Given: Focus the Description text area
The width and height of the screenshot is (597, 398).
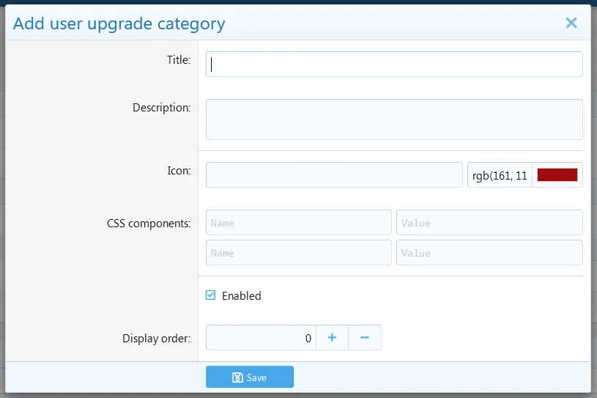Looking at the screenshot, I should [394, 119].
